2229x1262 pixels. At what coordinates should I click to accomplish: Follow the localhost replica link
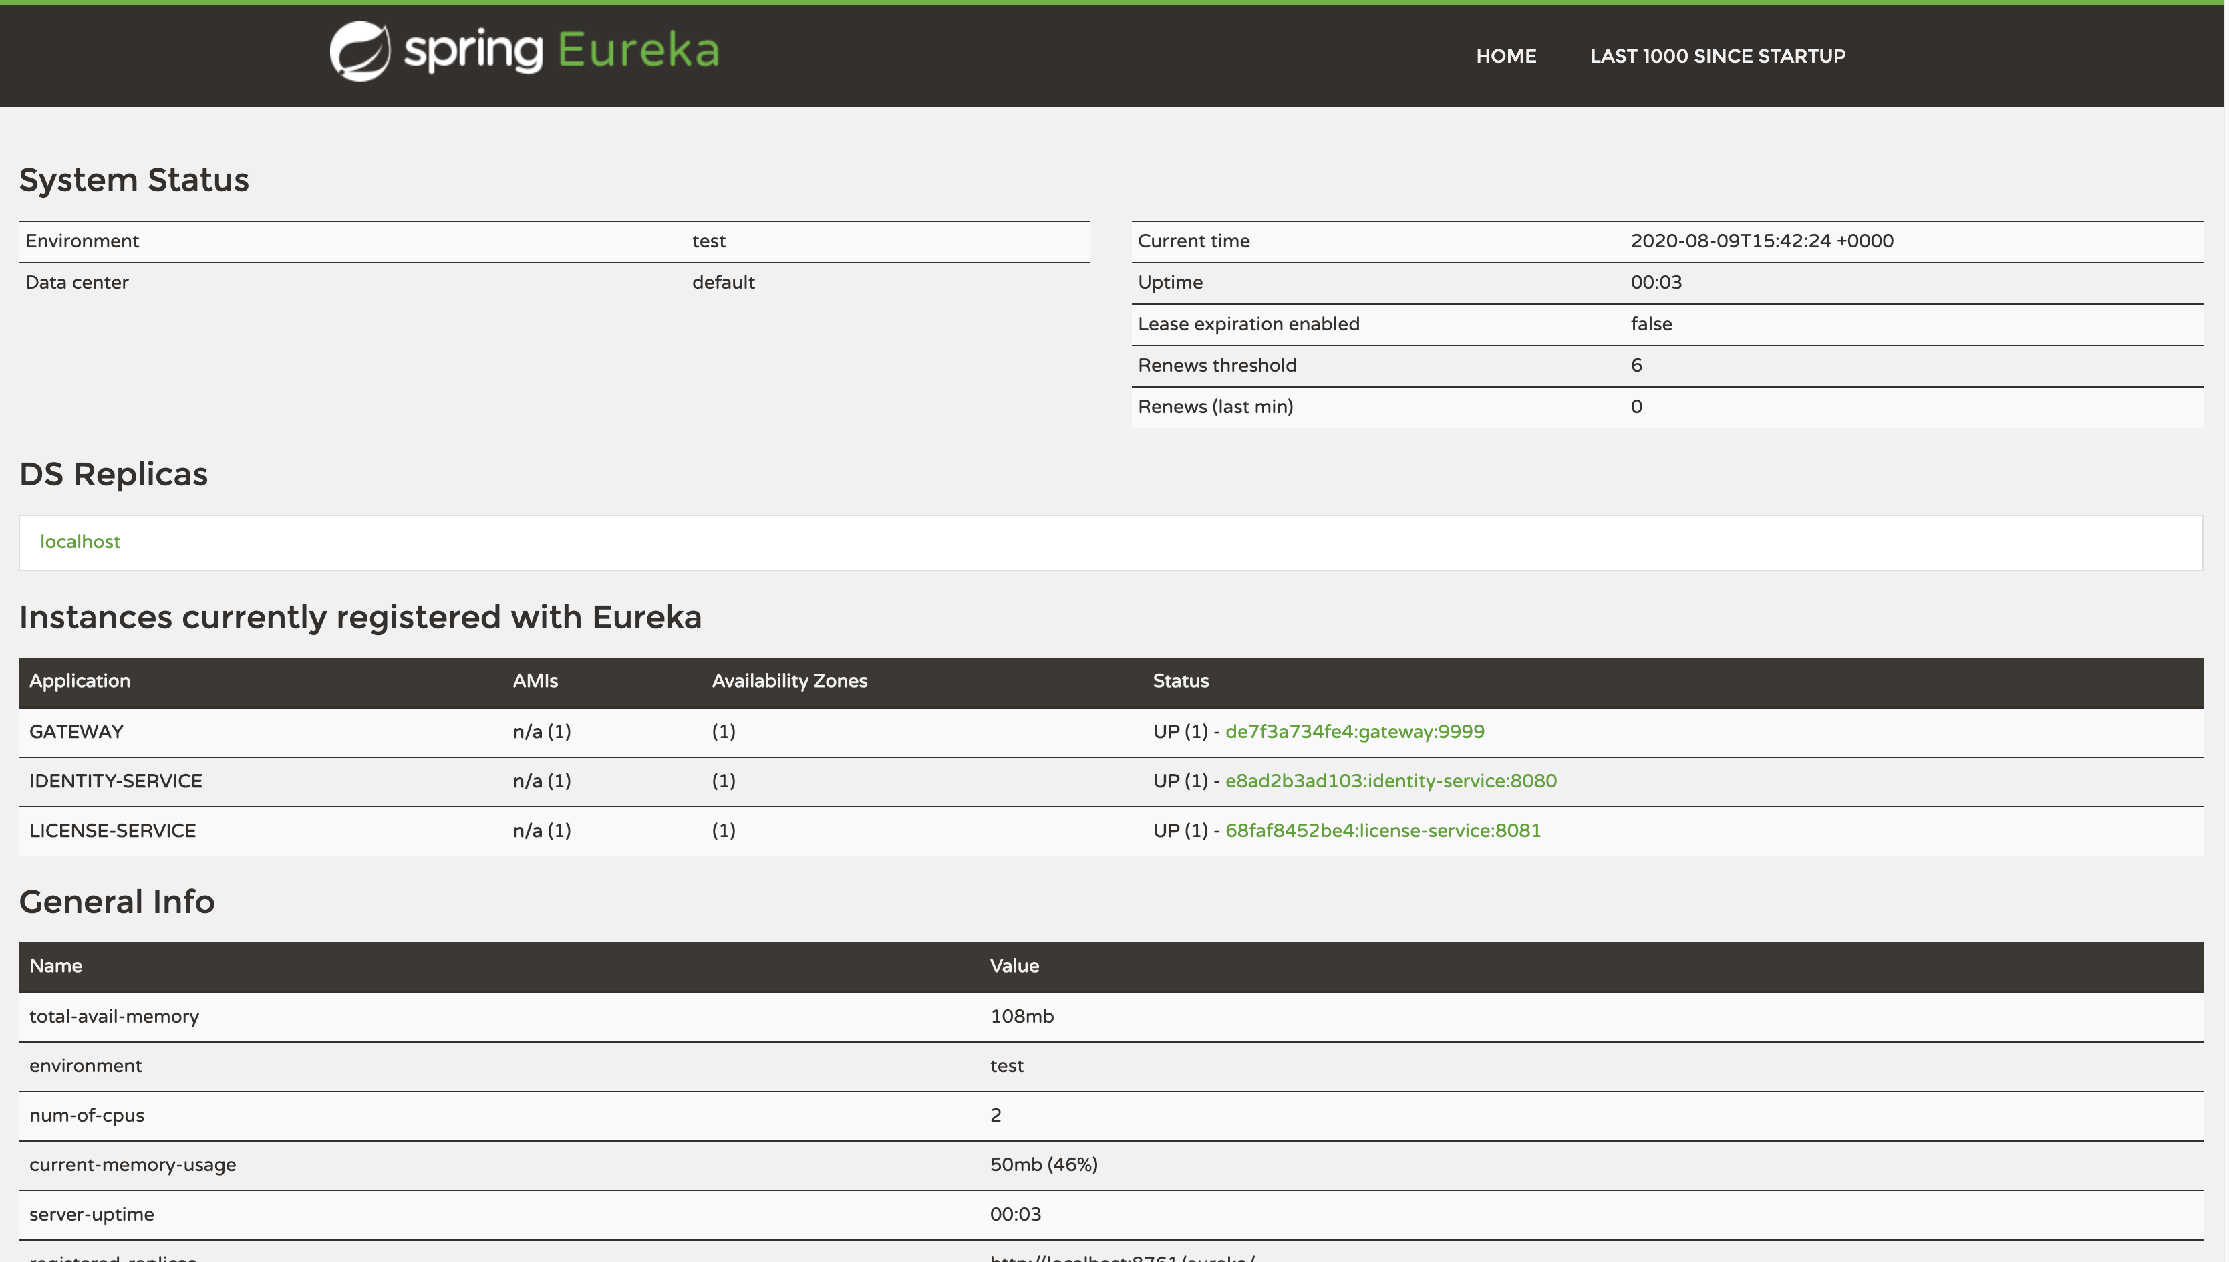[x=80, y=541]
